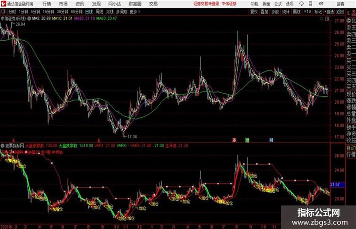356x229 pixels.
Task: Click the 涨 event marker on timeline
Action: click(234, 140)
